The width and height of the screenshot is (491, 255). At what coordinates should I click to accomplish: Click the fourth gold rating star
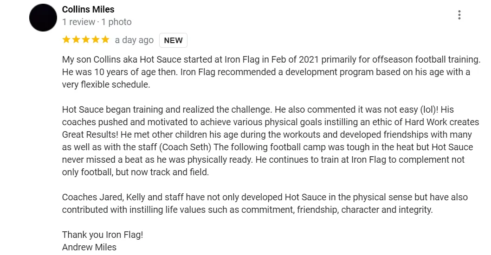96,40
